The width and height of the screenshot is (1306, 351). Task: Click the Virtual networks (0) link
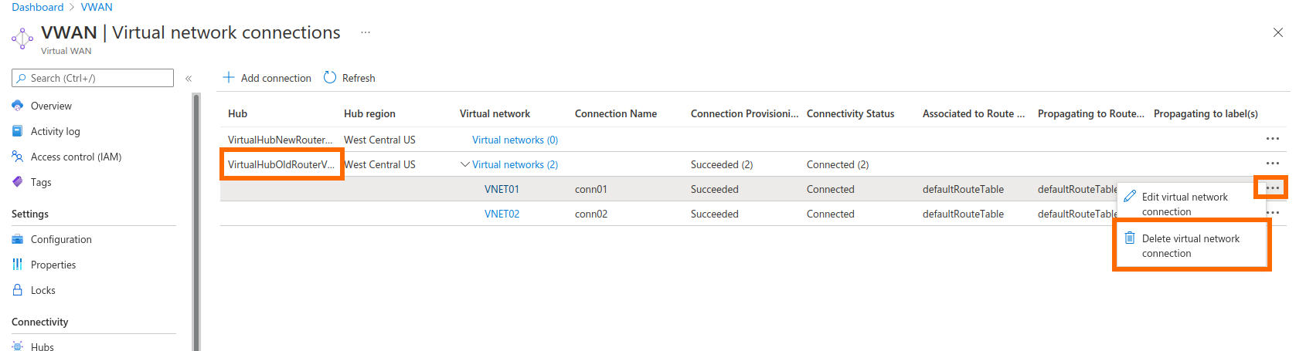pos(515,140)
